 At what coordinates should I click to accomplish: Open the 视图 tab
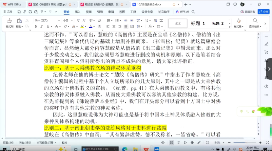tap(122, 11)
